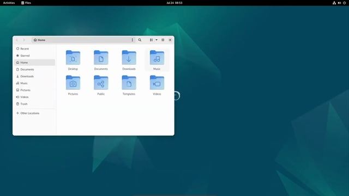This screenshot has width=349, height=196.
Task: Open the Desktop folder
Action: pos(73,60)
